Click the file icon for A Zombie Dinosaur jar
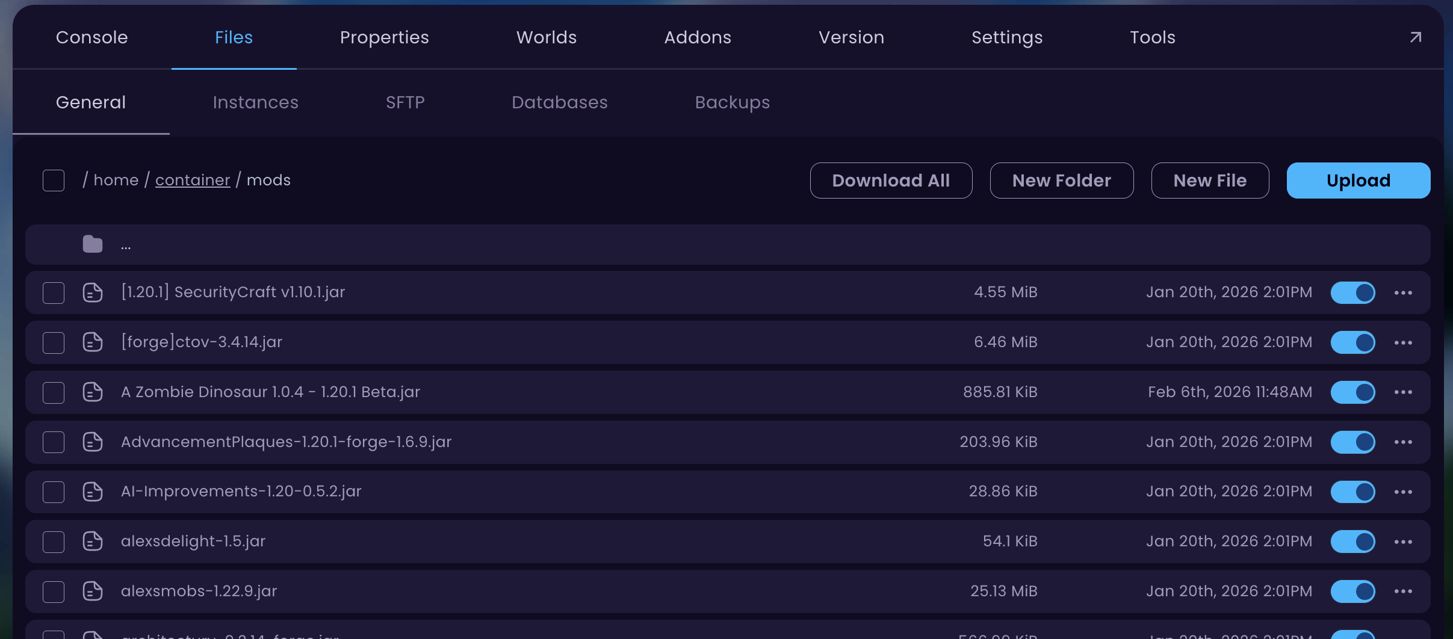The height and width of the screenshot is (639, 1453). click(93, 392)
